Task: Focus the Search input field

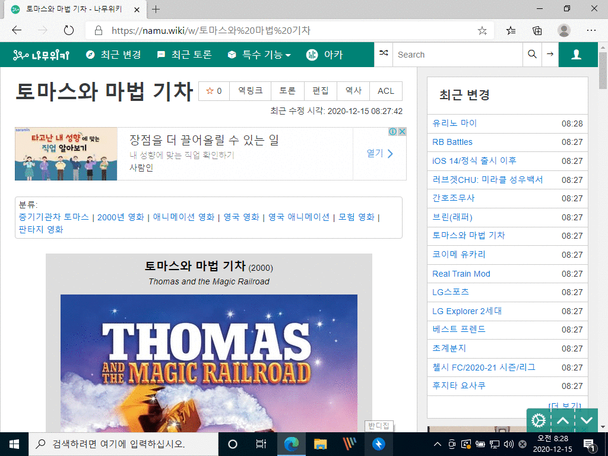Action: point(458,55)
